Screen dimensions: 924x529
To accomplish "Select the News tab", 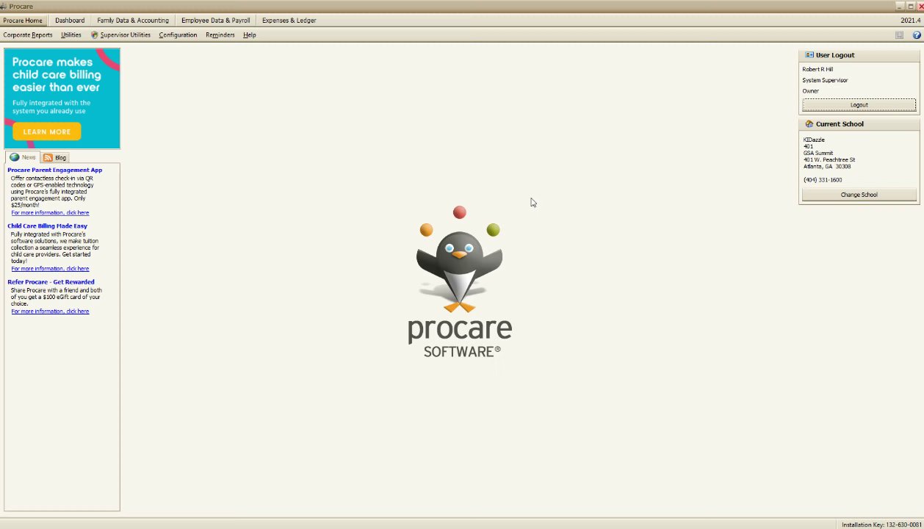I will pos(22,157).
